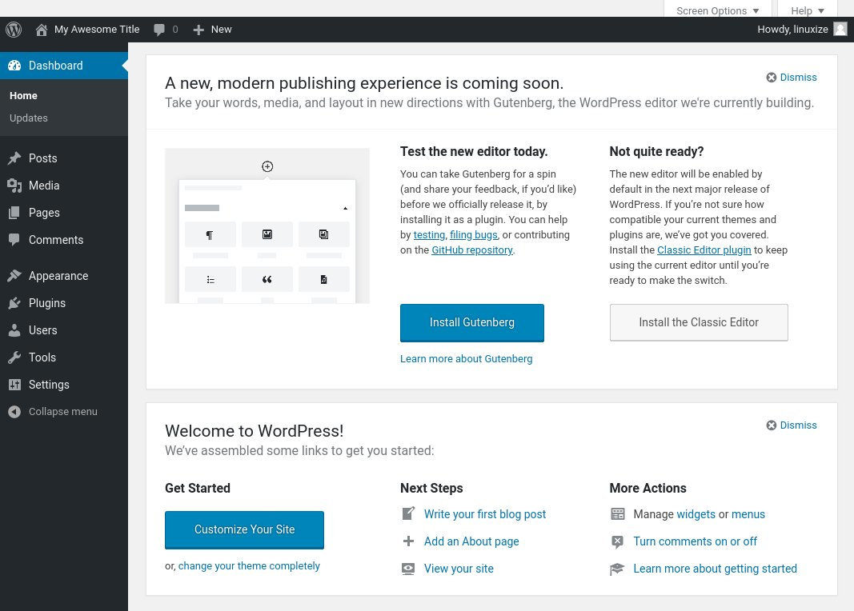Go to the Updates submenu
The height and width of the screenshot is (611, 854).
pos(29,118)
